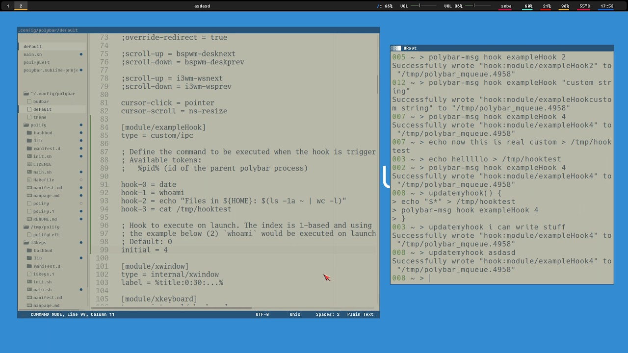Collapse the ~/.config/polybar folder
The image size is (628, 353).
click(52, 94)
